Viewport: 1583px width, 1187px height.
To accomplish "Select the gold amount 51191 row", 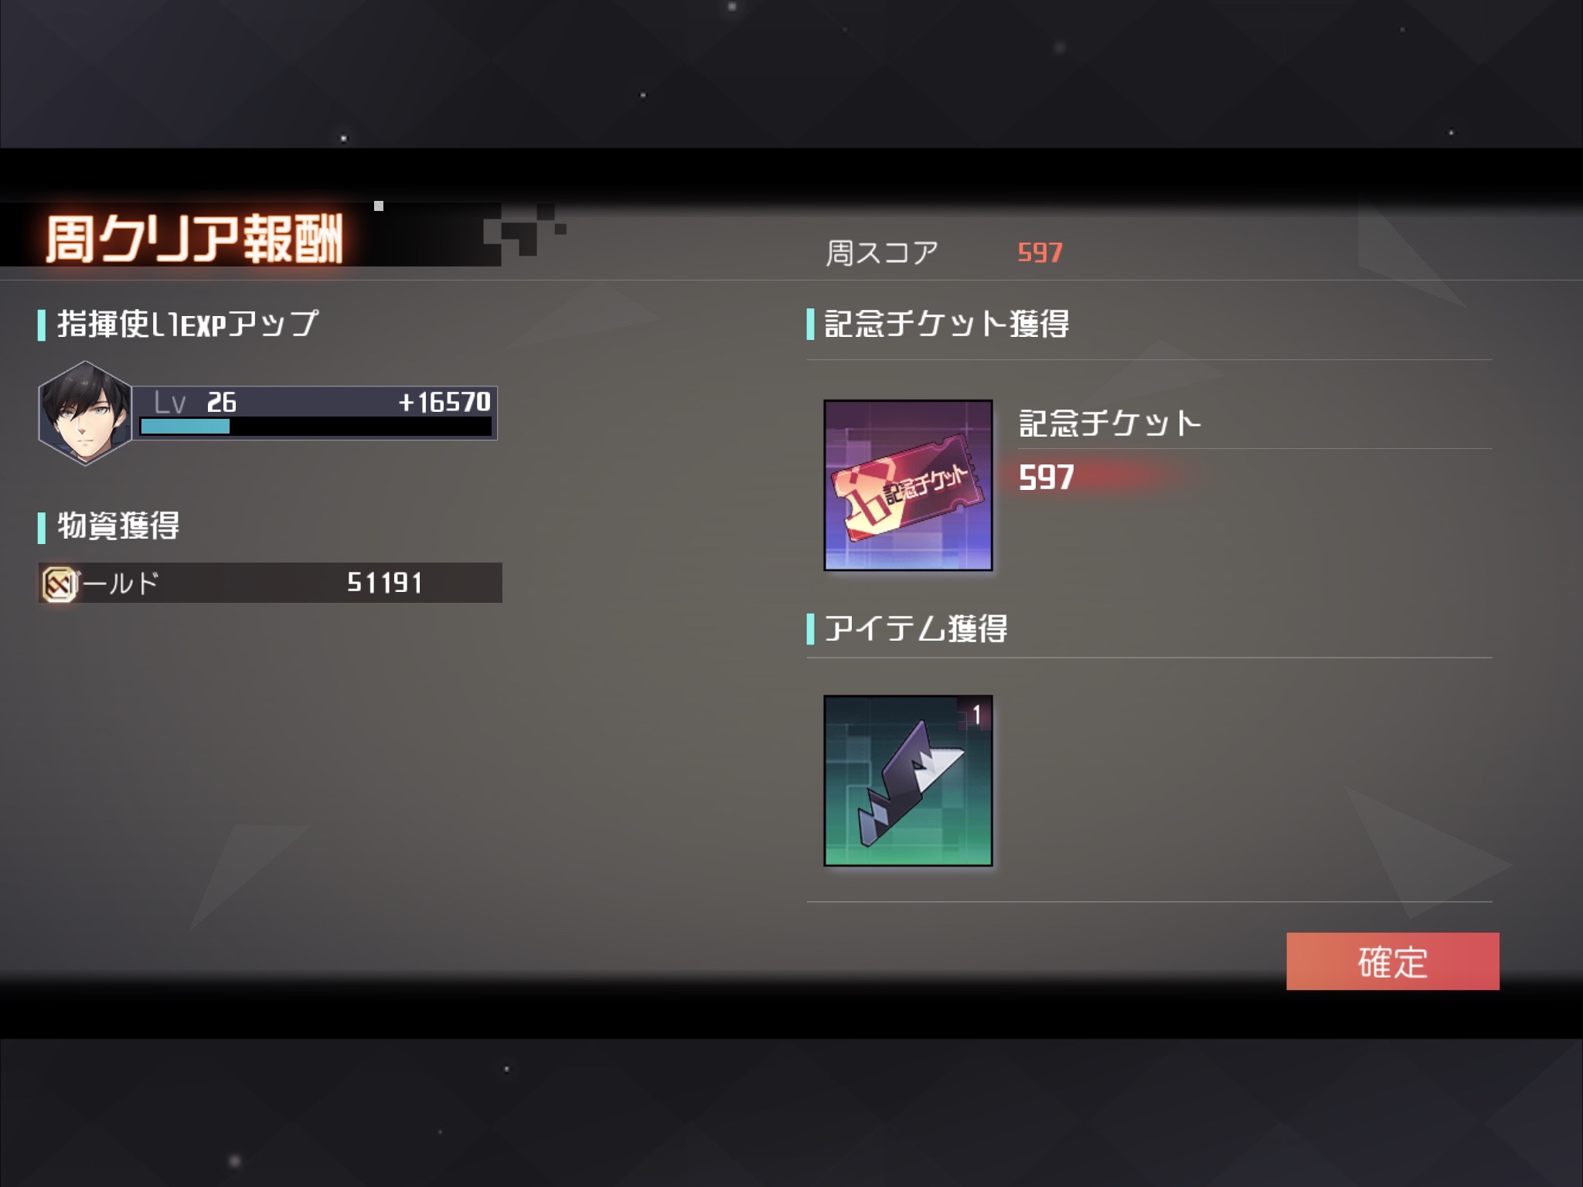I will pyautogui.click(x=270, y=583).
